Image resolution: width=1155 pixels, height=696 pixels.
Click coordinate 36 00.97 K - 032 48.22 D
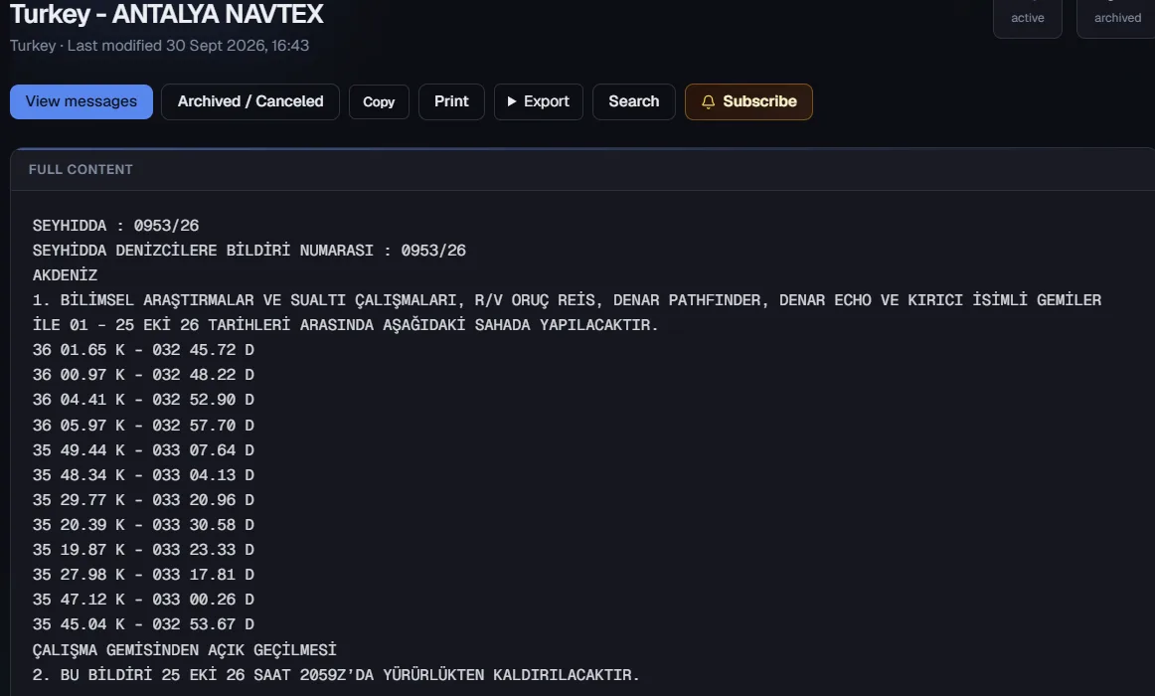(143, 375)
